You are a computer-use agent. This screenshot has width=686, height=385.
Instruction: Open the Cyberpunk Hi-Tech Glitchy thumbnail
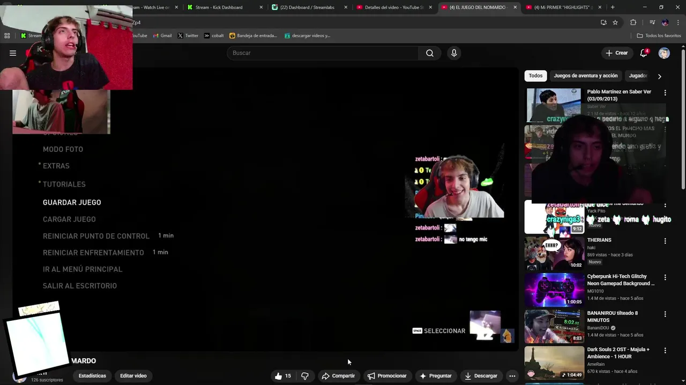[x=554, y=290]
